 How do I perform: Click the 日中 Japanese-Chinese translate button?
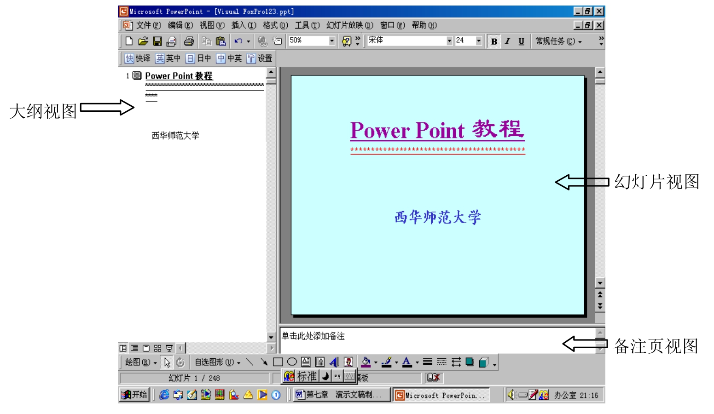click(x=198, y=58)
